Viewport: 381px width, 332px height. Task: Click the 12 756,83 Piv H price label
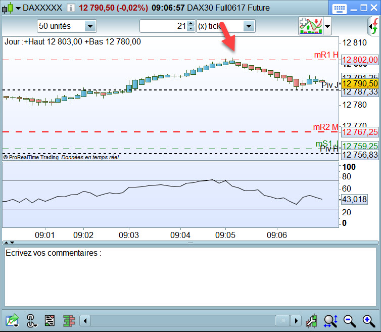[360, 155]
